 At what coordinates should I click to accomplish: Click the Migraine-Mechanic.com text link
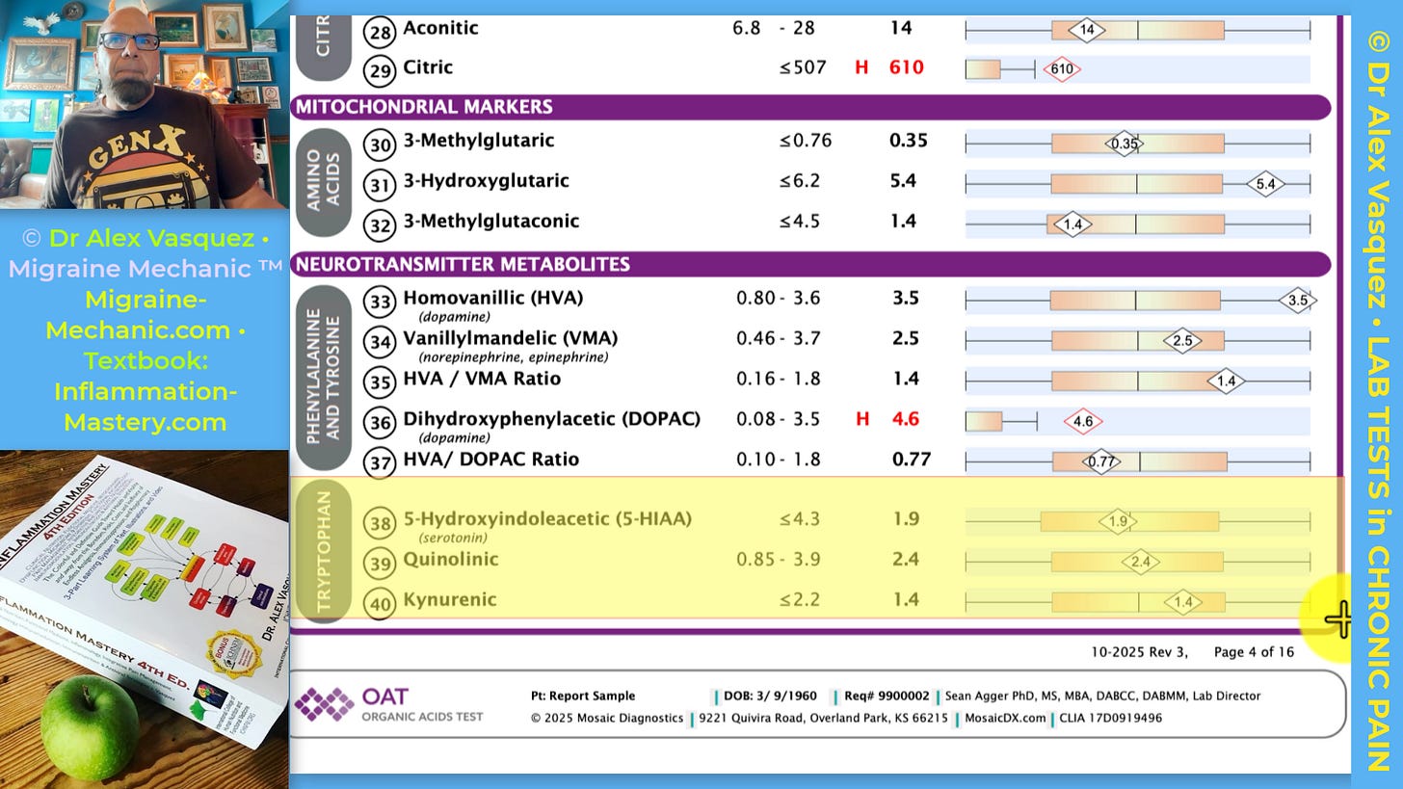click(145, 315)
